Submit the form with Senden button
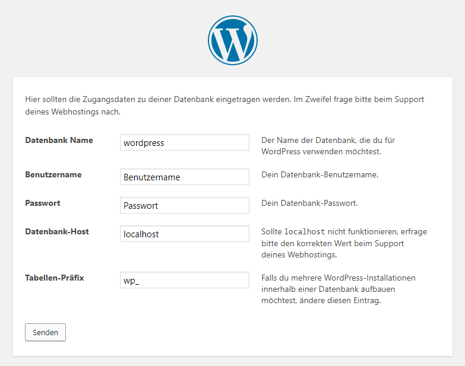This screenshot has width=465, height=366. (x=45, y=332)
